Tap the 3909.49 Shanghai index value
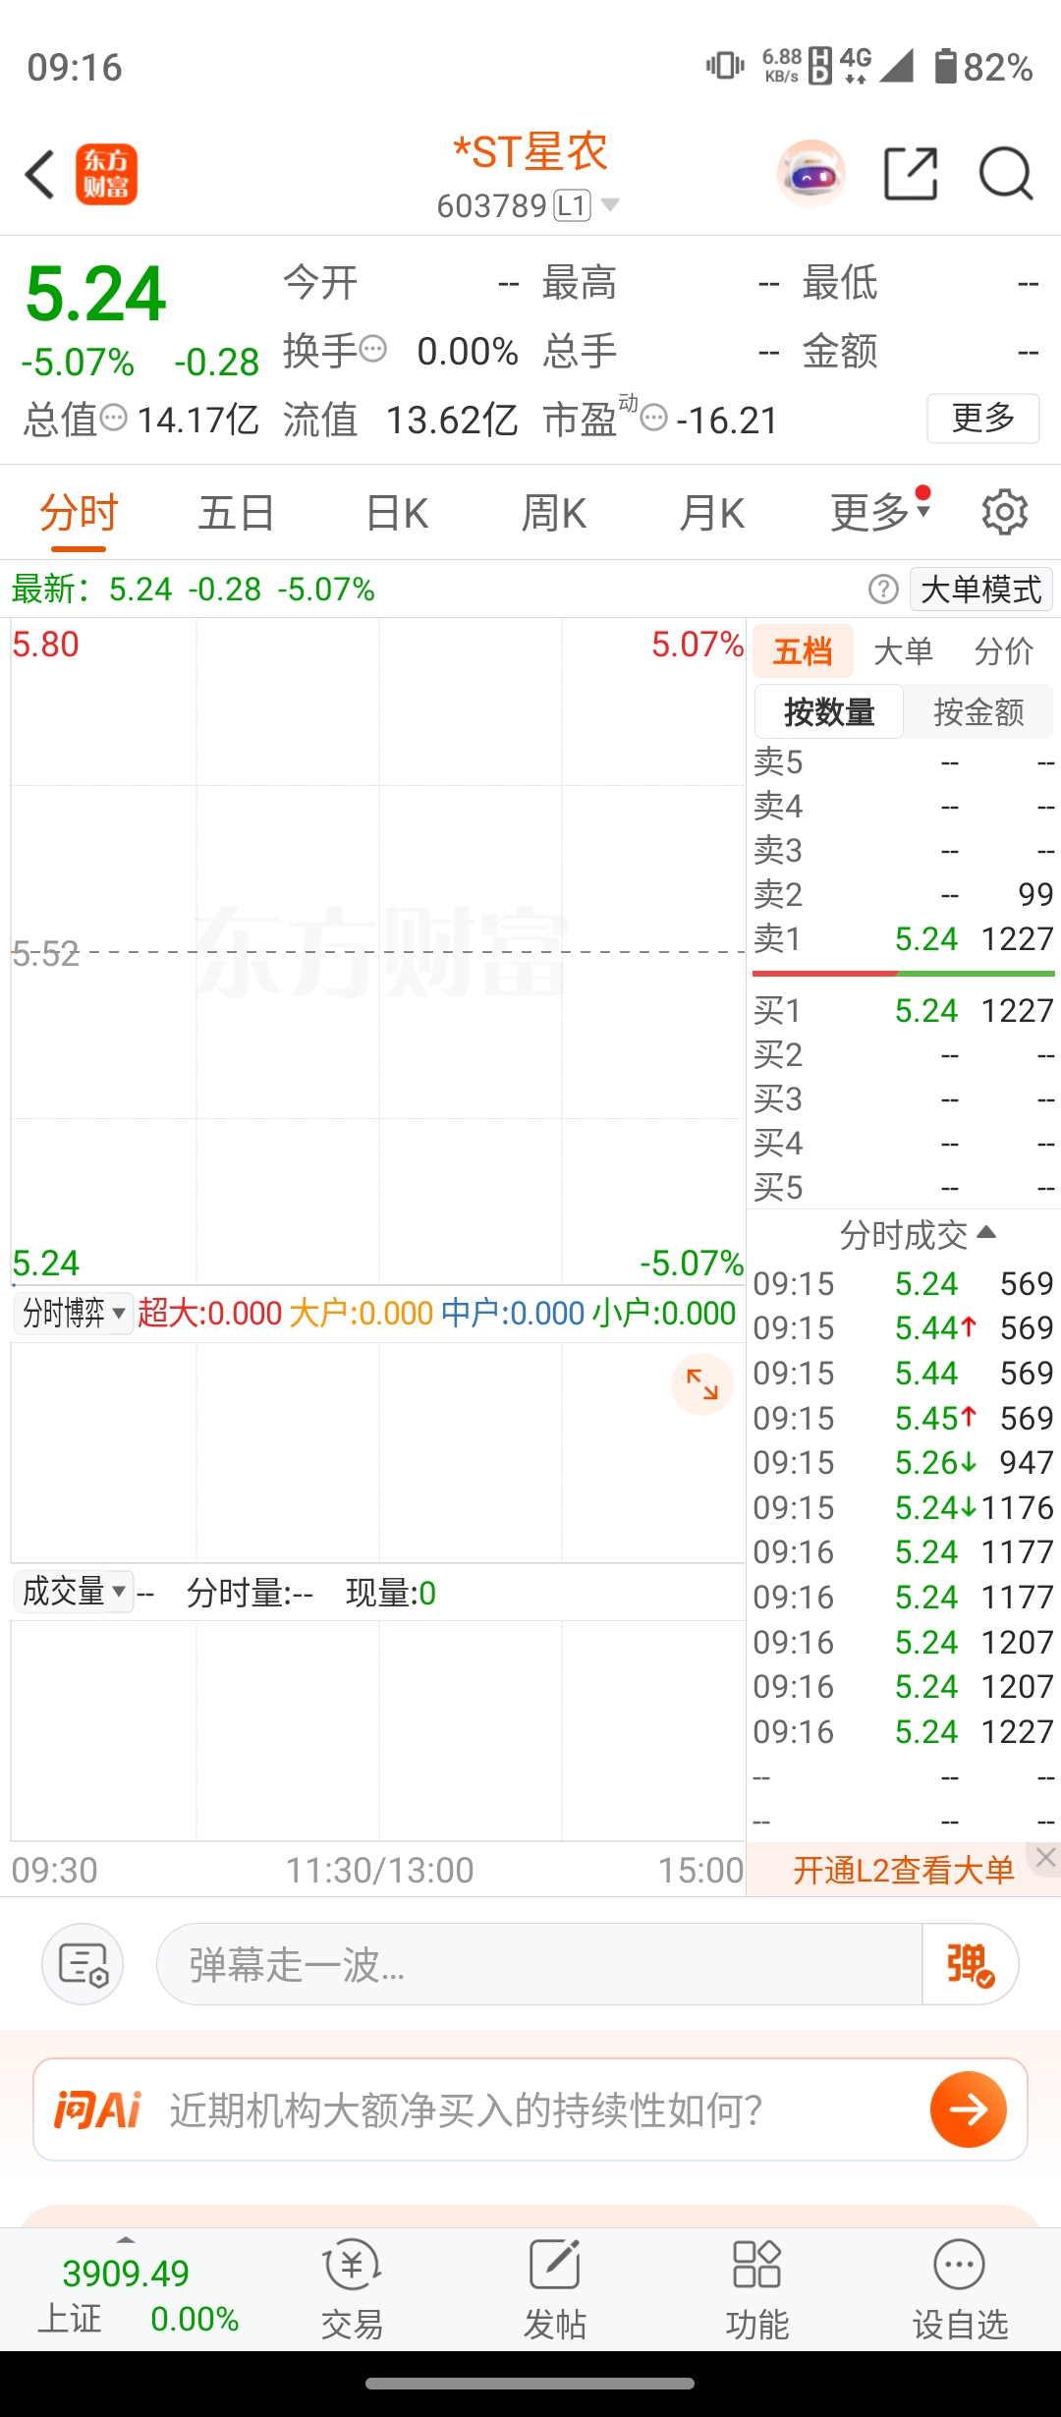 [x=126, y=2273]
